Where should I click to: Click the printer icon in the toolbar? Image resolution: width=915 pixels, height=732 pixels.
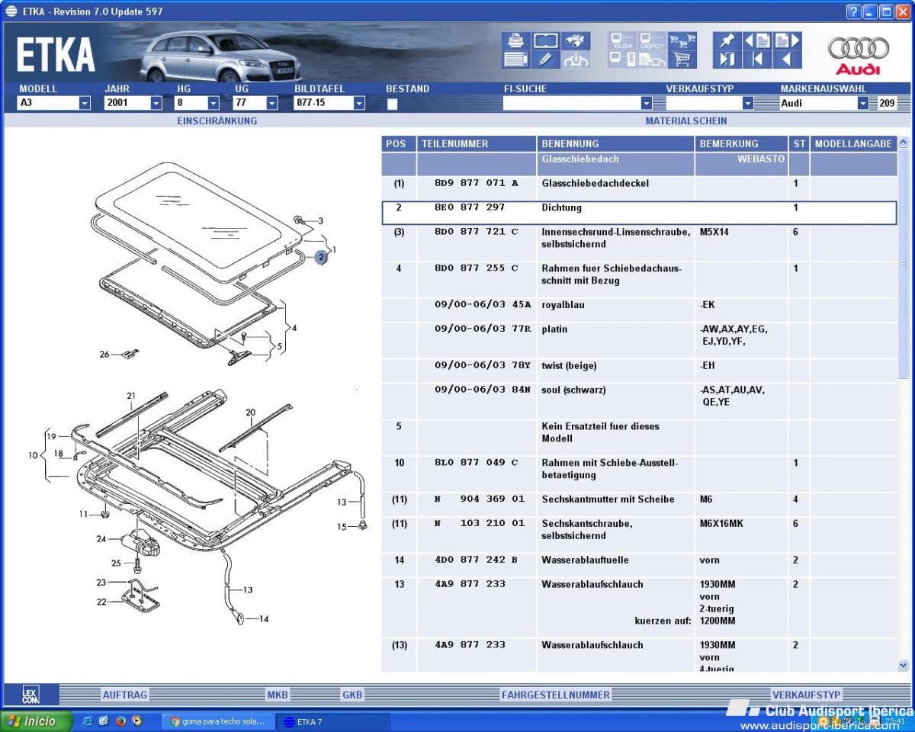click(x=515, y=41)
